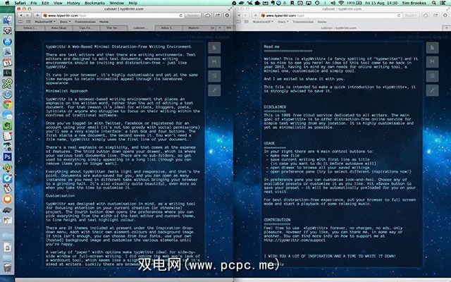451x282 pixels.
Task: Open preference pane in right typWrittr window
Action: coord(432,91)
